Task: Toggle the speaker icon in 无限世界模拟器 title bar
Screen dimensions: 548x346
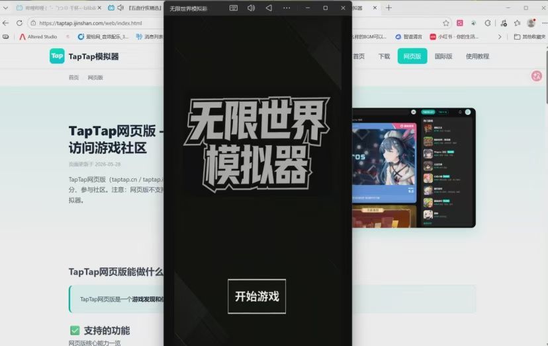Action: pyautogui.click(x=251, y=8)
